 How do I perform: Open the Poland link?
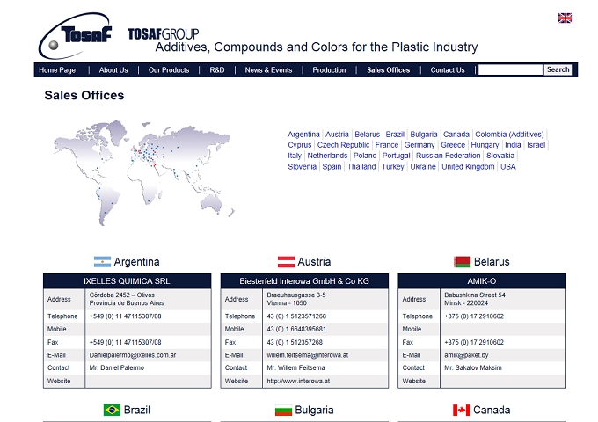(365, 156)
